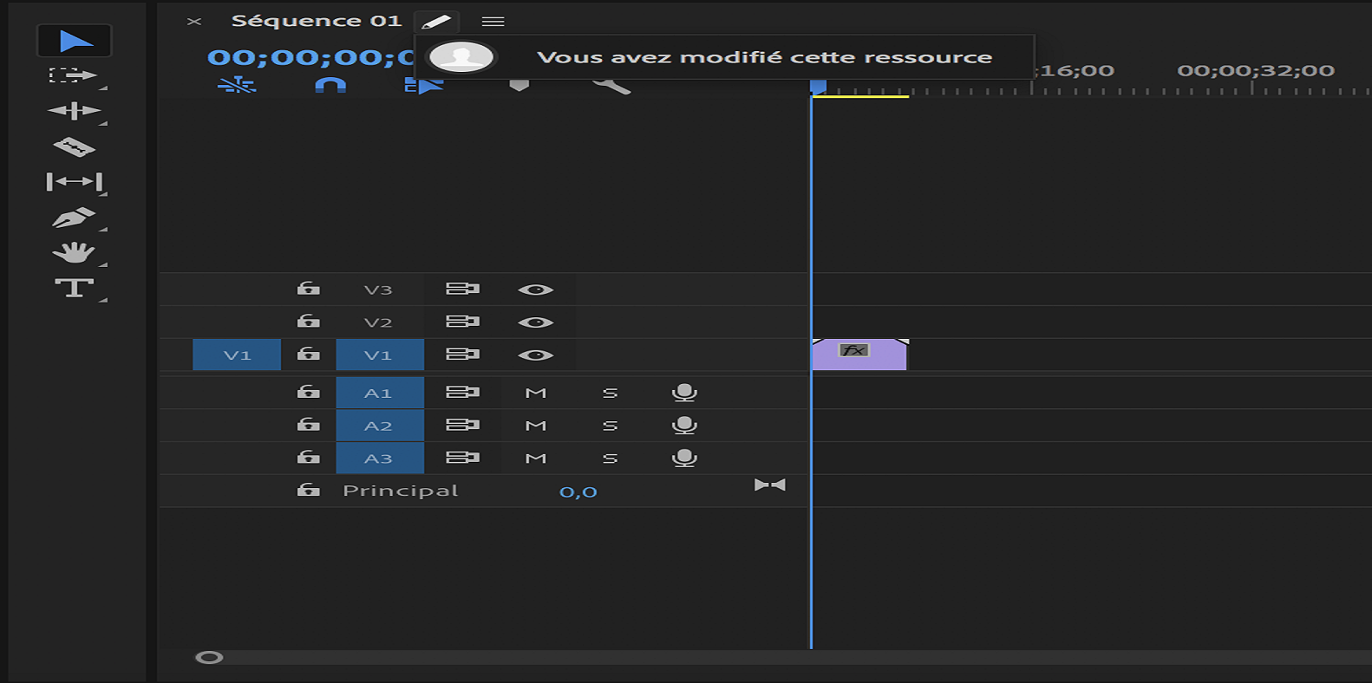Click the pencil icon beside Séquence 01
Viewport: 1372px width, 683px height.
pos(437,22)
